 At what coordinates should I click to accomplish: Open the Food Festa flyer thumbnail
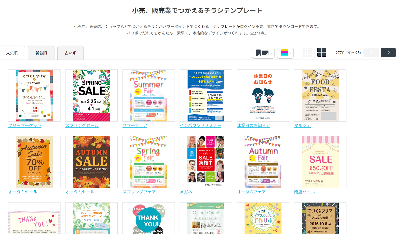pos(320,96)
